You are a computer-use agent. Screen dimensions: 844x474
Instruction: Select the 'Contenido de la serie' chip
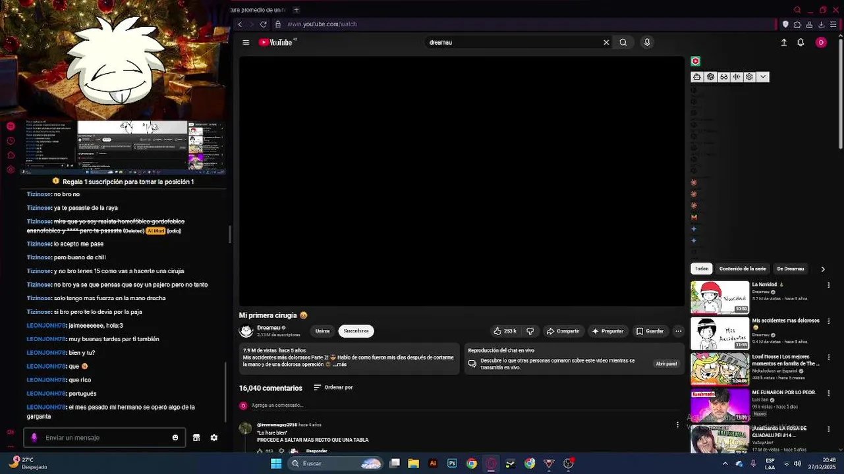(x=743, y=269)
